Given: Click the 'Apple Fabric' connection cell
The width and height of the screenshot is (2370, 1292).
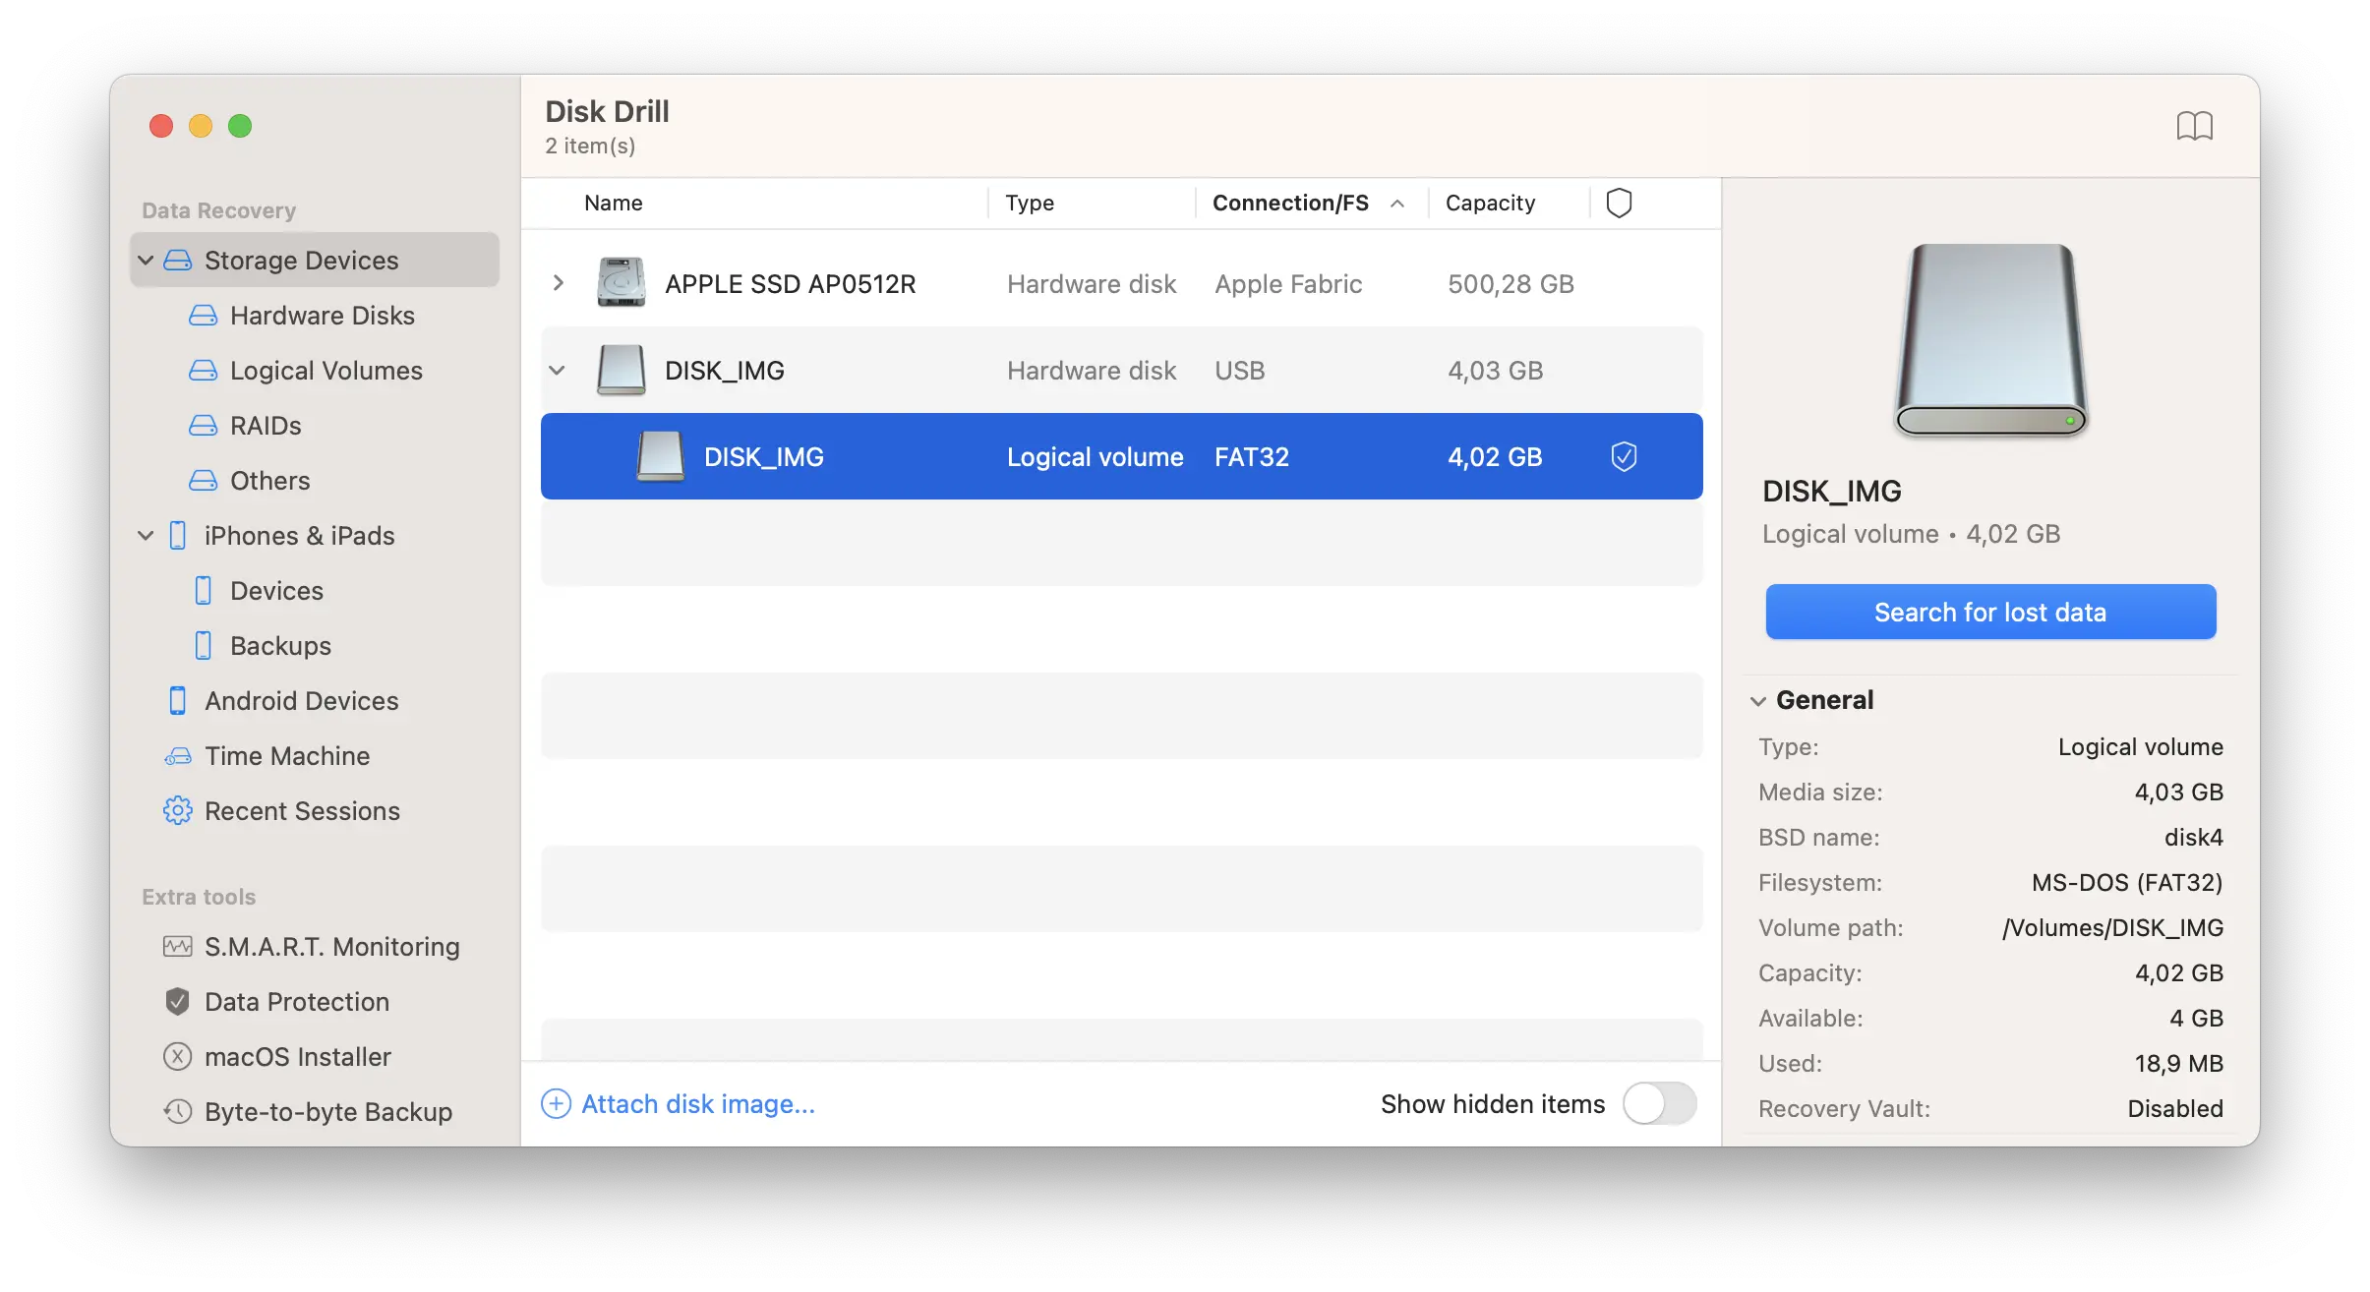Looking at the screenshot, I should (1288, 283).
